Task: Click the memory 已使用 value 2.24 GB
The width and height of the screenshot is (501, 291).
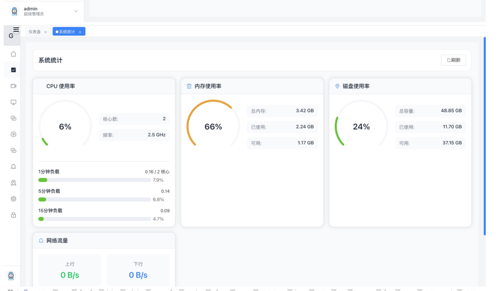Action: pos(305,127)
